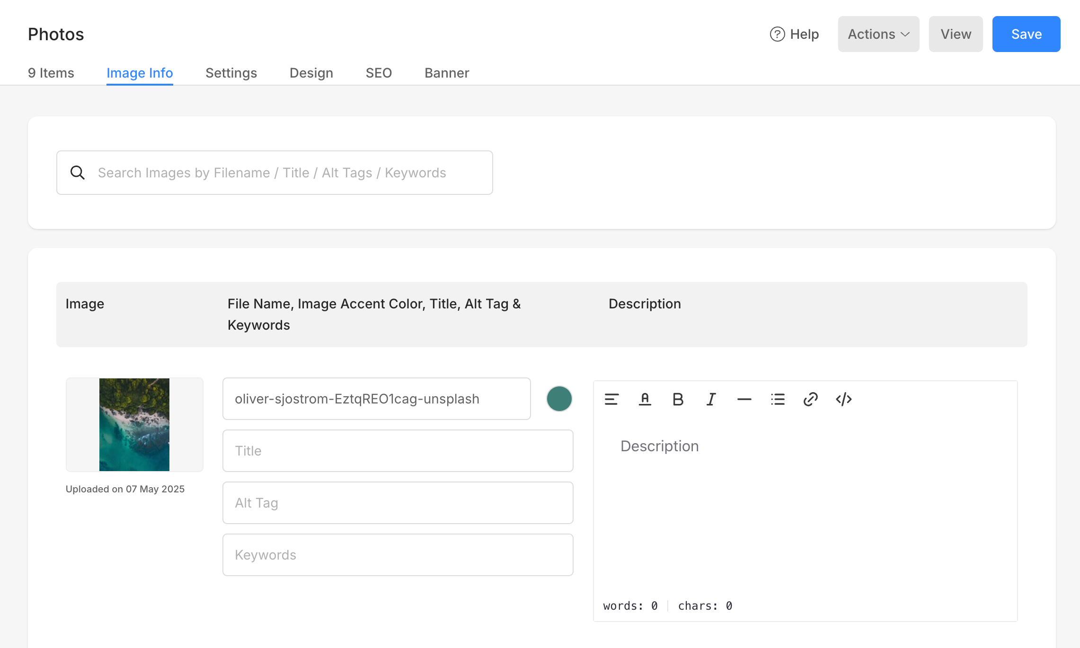Open the Settings tab
Viewport: 1080px width, 648px height.
[x=231, y=73]
